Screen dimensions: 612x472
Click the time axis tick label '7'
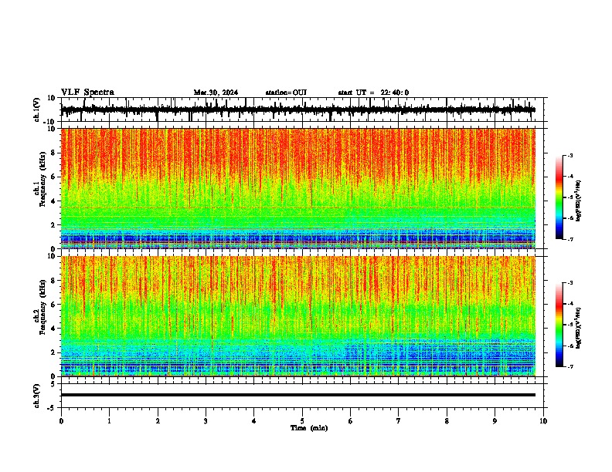pos(399,421)
